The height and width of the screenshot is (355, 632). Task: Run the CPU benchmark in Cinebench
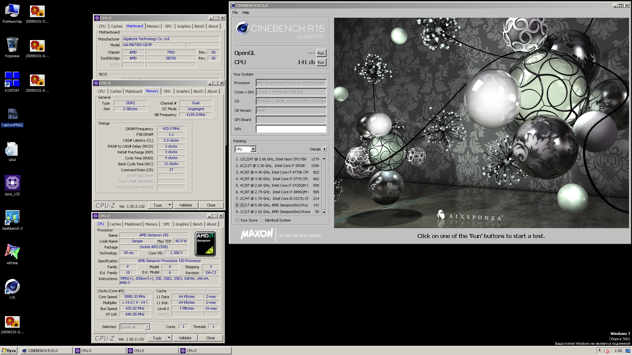point(321,62)
